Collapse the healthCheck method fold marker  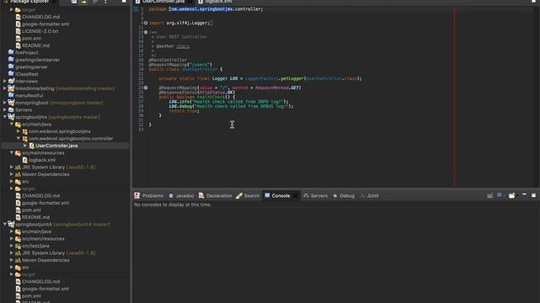point(146,88)
